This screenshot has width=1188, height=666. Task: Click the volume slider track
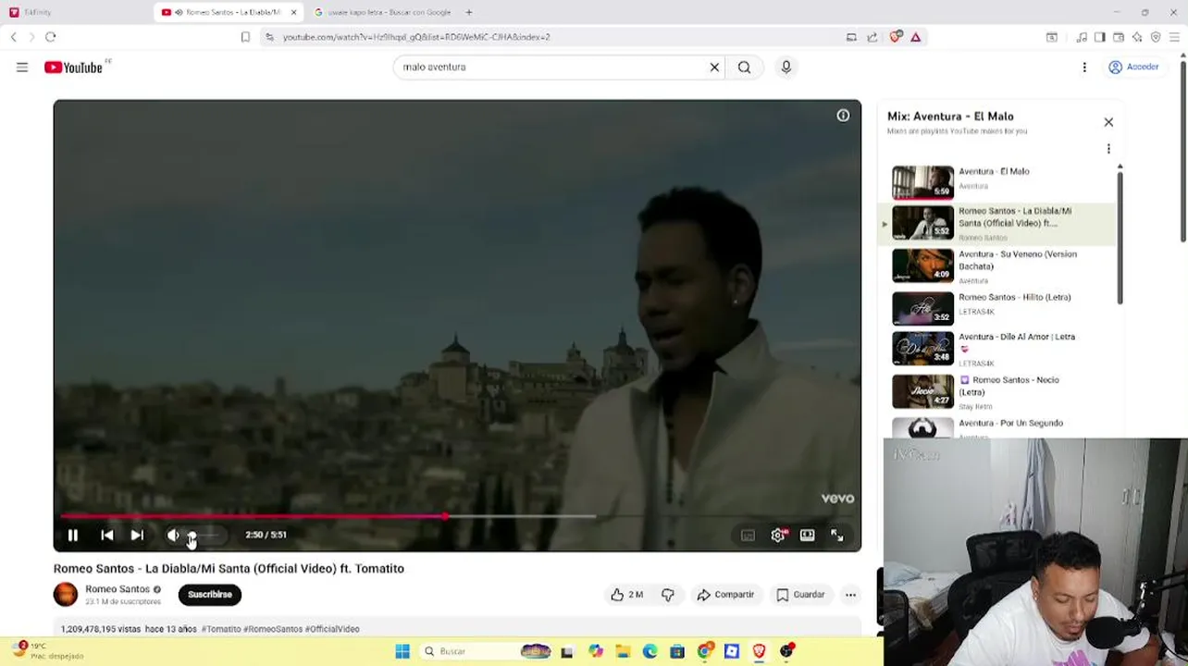[x=204, y=535]
